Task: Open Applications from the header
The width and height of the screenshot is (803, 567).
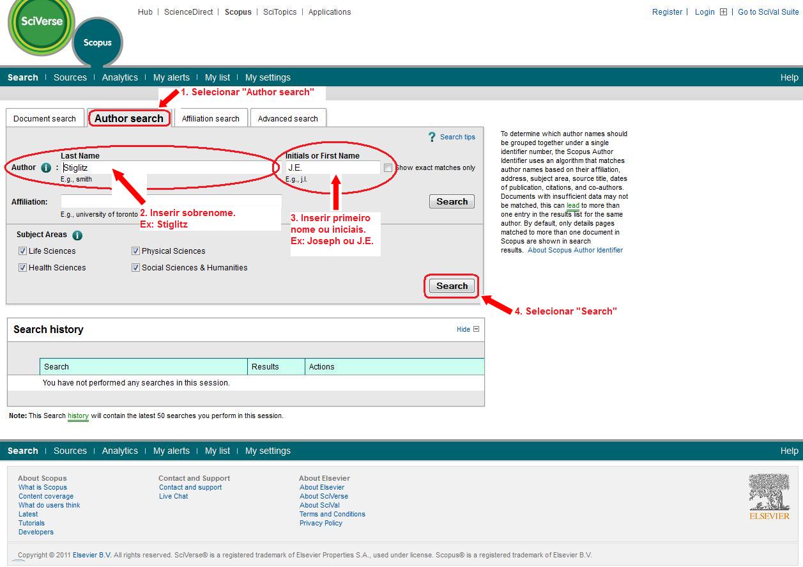Action: point(330,12)
